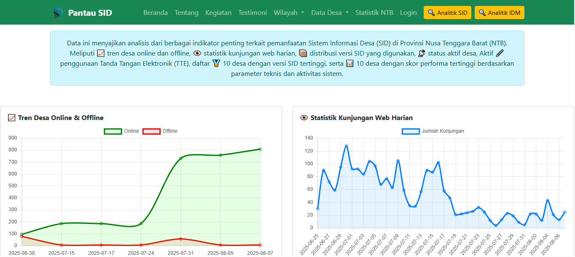Click the peak data point in visits chart

[x=346, y=146]
